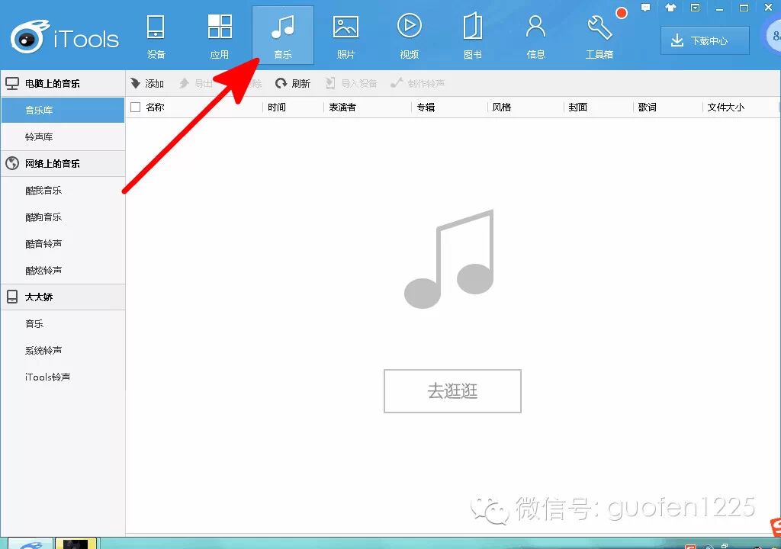Open the 设备 (Device) tab
This screenshot has width=781, height=549.
coord(156,36)
